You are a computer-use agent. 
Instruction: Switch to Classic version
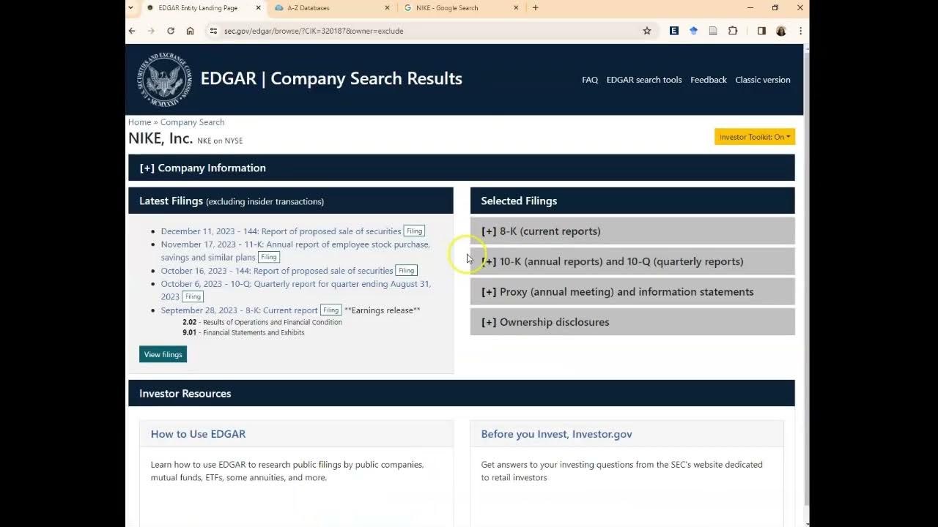click(x=763, y=80)
